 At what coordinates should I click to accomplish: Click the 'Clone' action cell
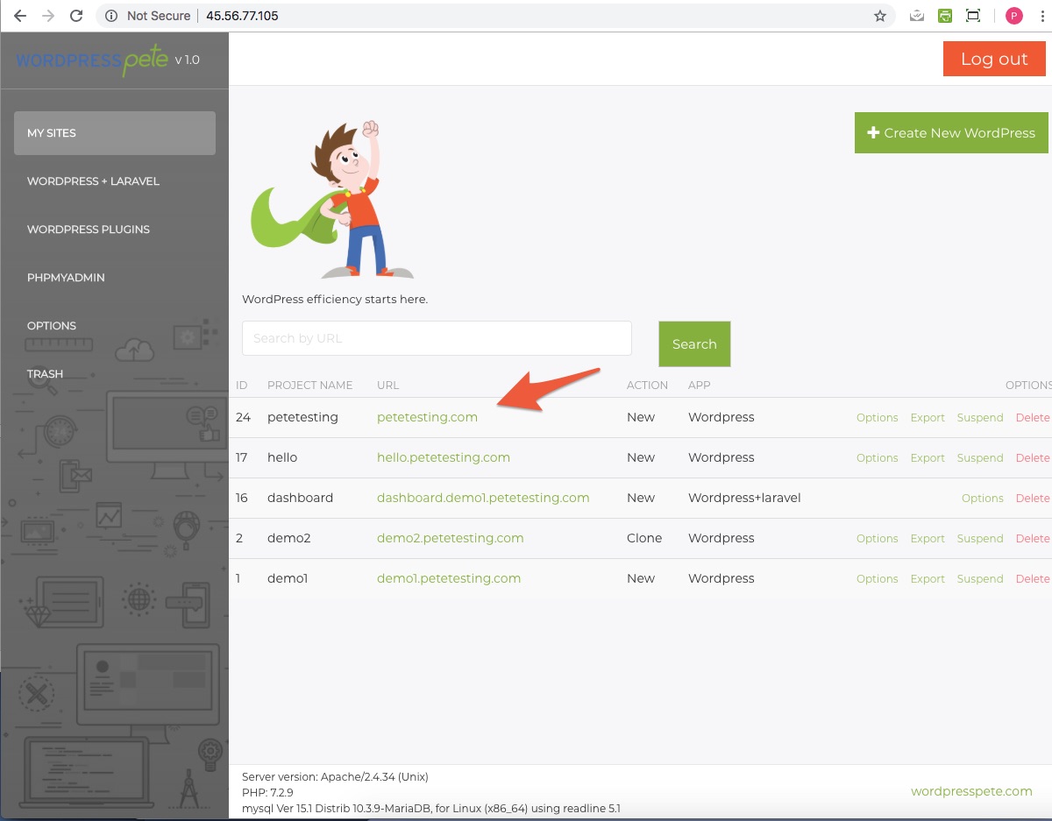tap(644, 539)
